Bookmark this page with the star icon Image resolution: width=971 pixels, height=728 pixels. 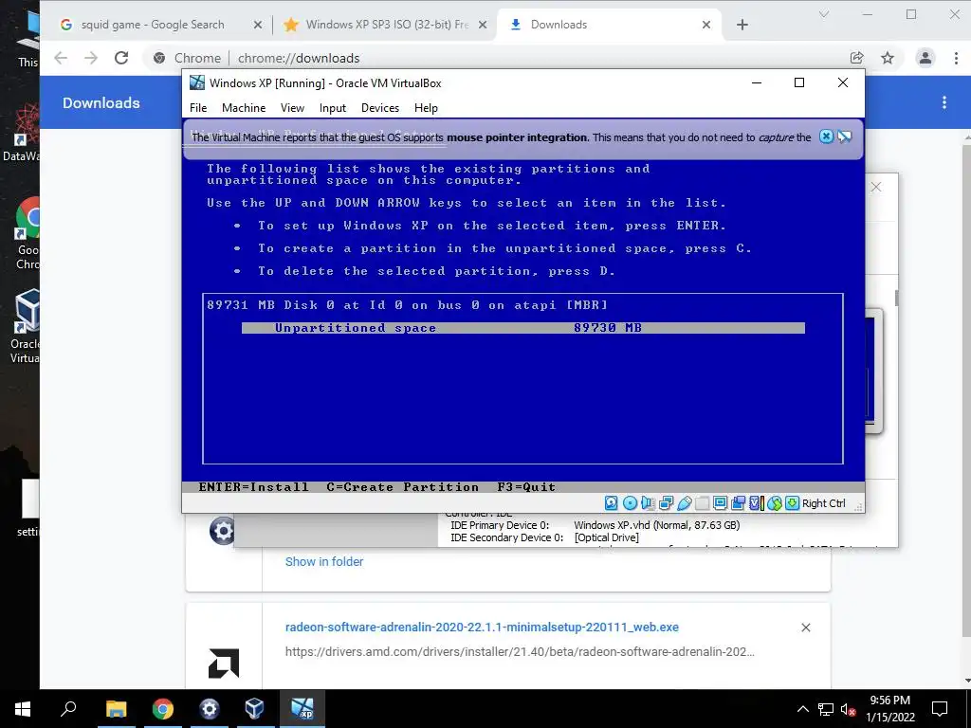[888, 58]
